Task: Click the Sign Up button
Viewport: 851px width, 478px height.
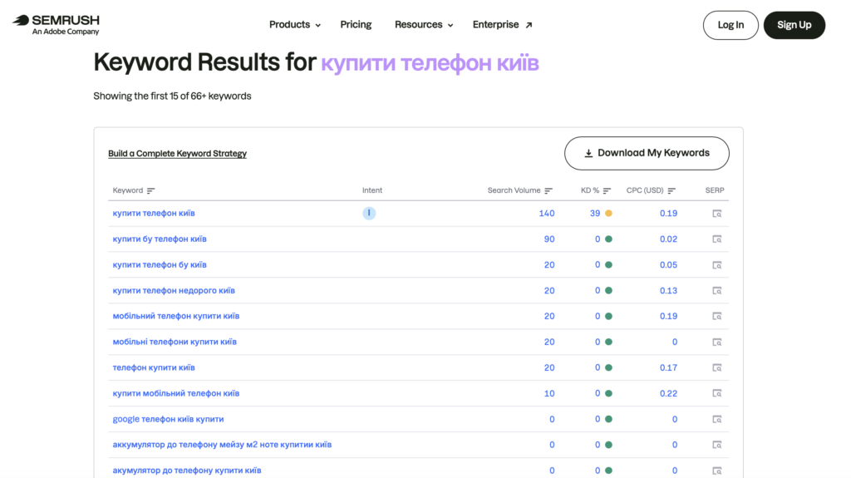Action: (794, 25)
